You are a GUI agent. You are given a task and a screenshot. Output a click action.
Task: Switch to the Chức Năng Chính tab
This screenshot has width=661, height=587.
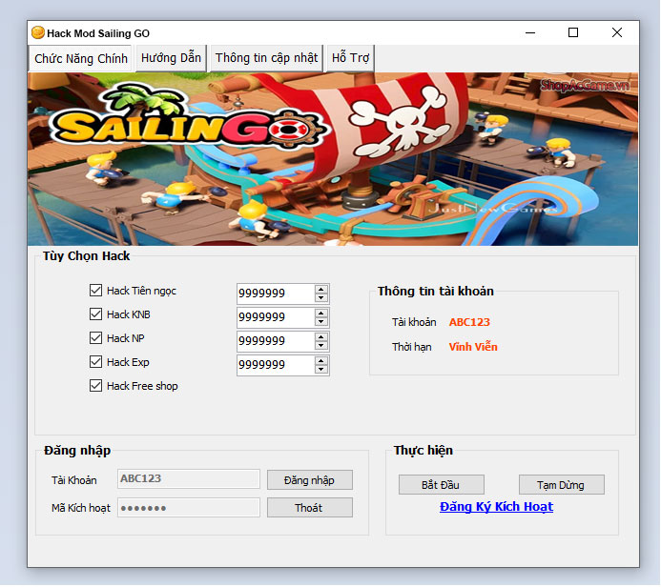coord(81,58)
